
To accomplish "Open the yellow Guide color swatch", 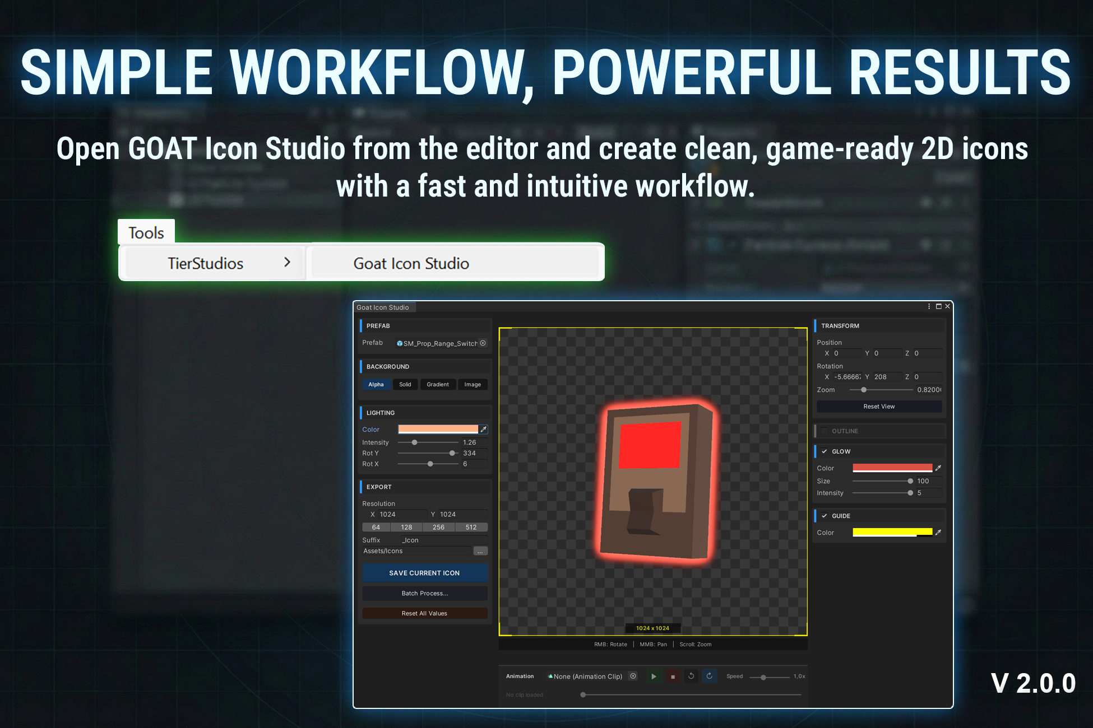I will click(x=892, y=533).
